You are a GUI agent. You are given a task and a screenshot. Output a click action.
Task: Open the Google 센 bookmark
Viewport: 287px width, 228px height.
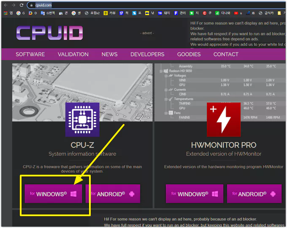click(x=76, y=13)
